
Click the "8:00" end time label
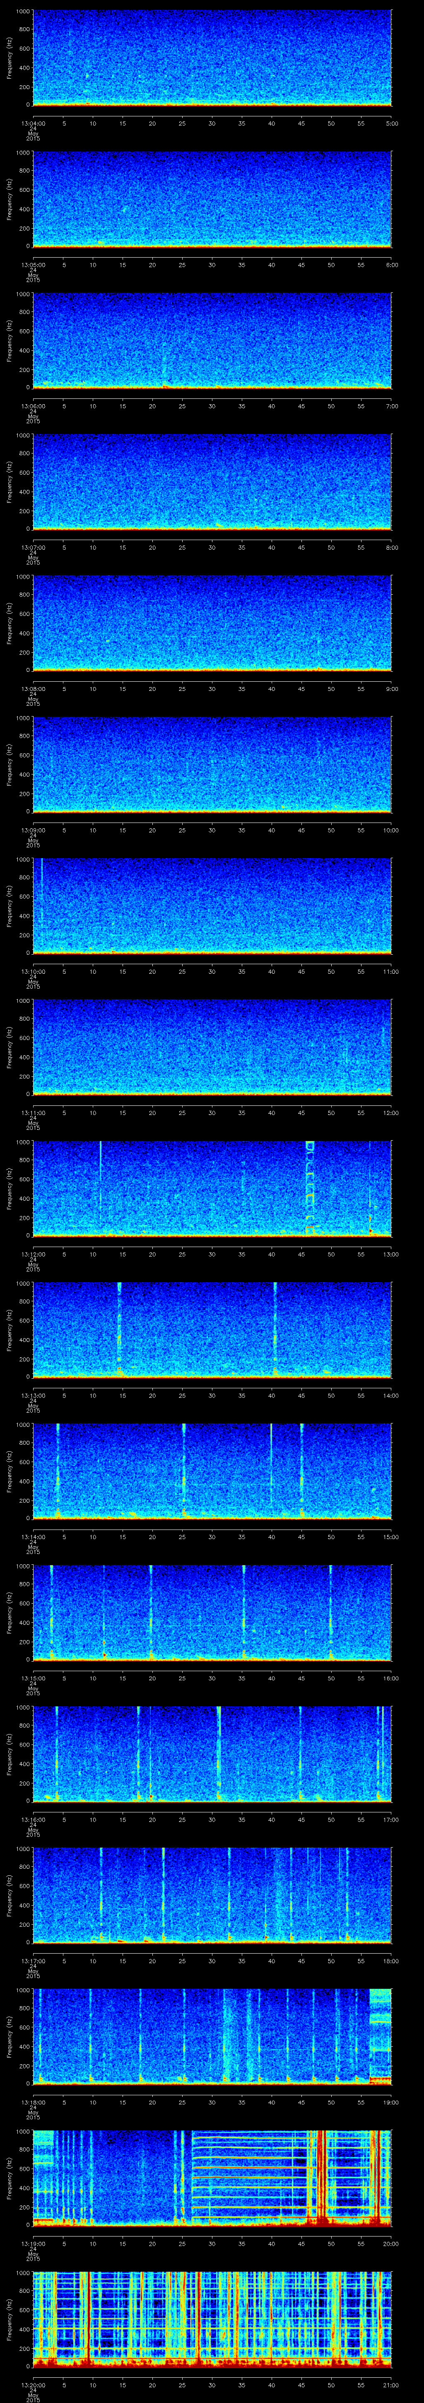391,548
